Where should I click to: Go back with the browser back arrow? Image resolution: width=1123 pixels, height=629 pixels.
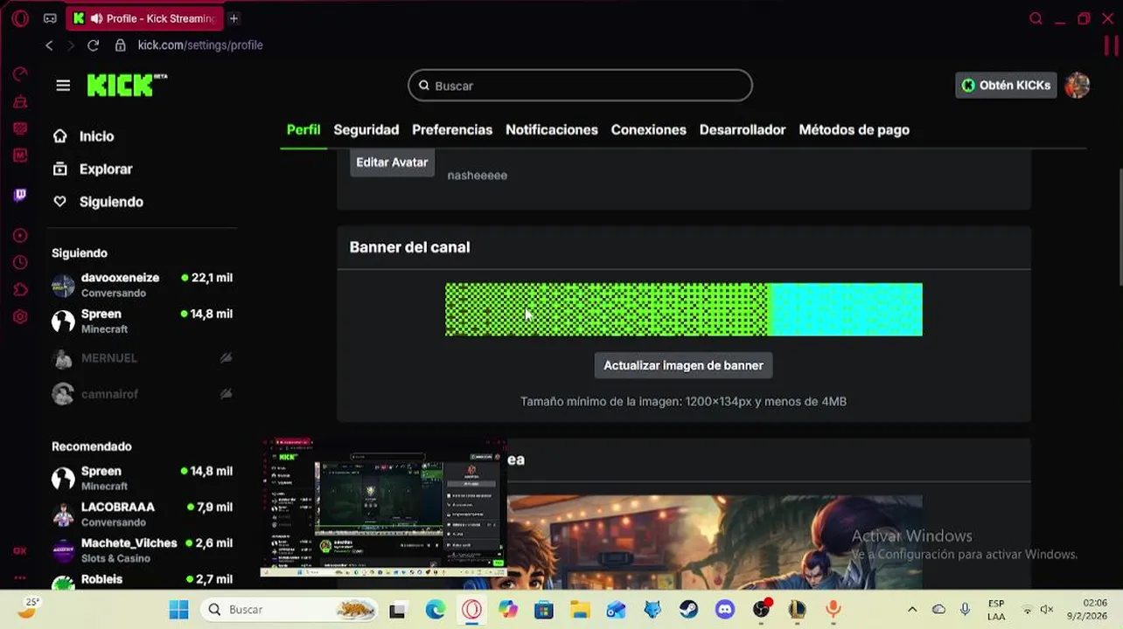tap(49, 45)
